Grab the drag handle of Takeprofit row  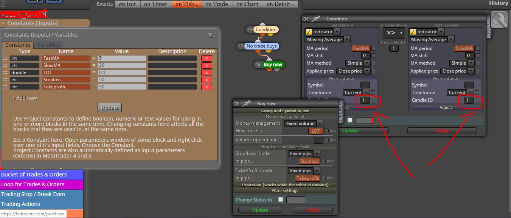5,87
